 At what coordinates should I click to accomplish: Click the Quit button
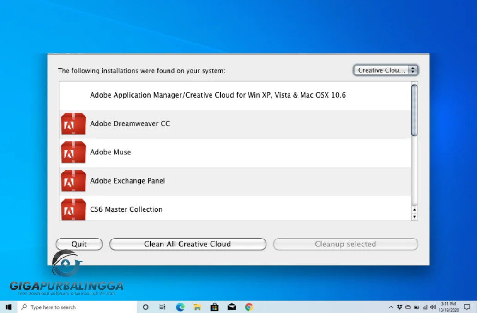click(79, 244)
